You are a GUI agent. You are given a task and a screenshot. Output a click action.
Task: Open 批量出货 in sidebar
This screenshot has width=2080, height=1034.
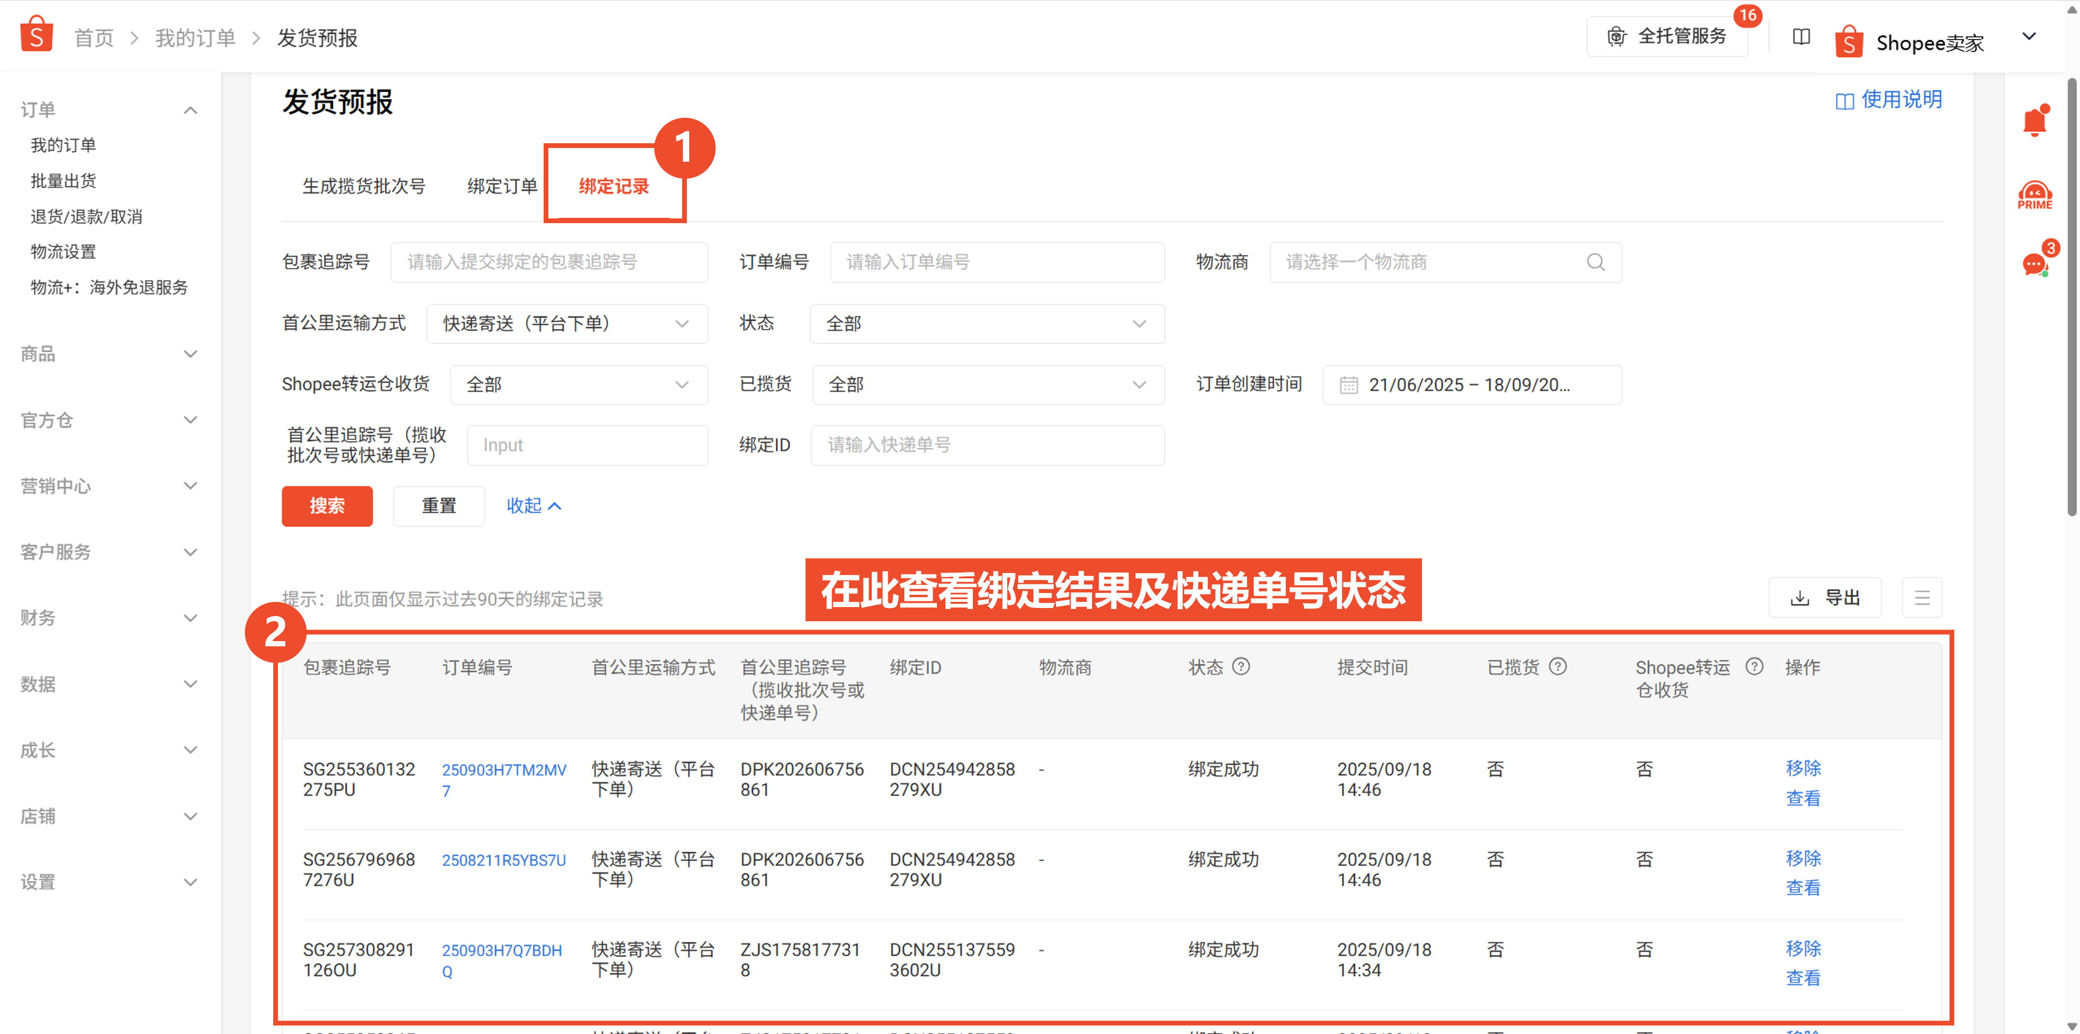[x=63, y=181]
